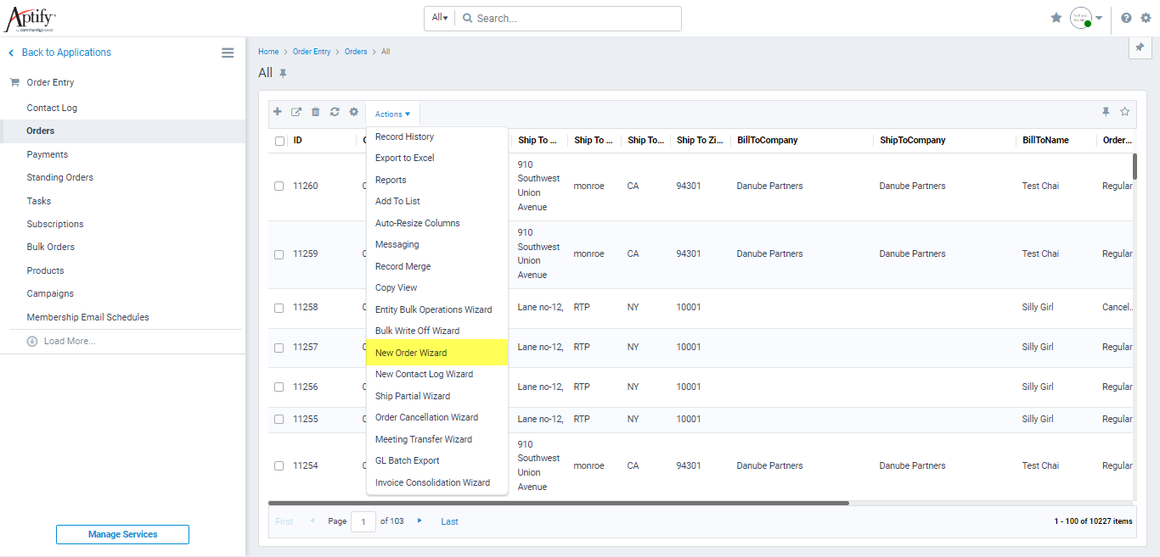Click the search magnifier icon
Viewport: 1160px width, 557px height.
point(467,18)
